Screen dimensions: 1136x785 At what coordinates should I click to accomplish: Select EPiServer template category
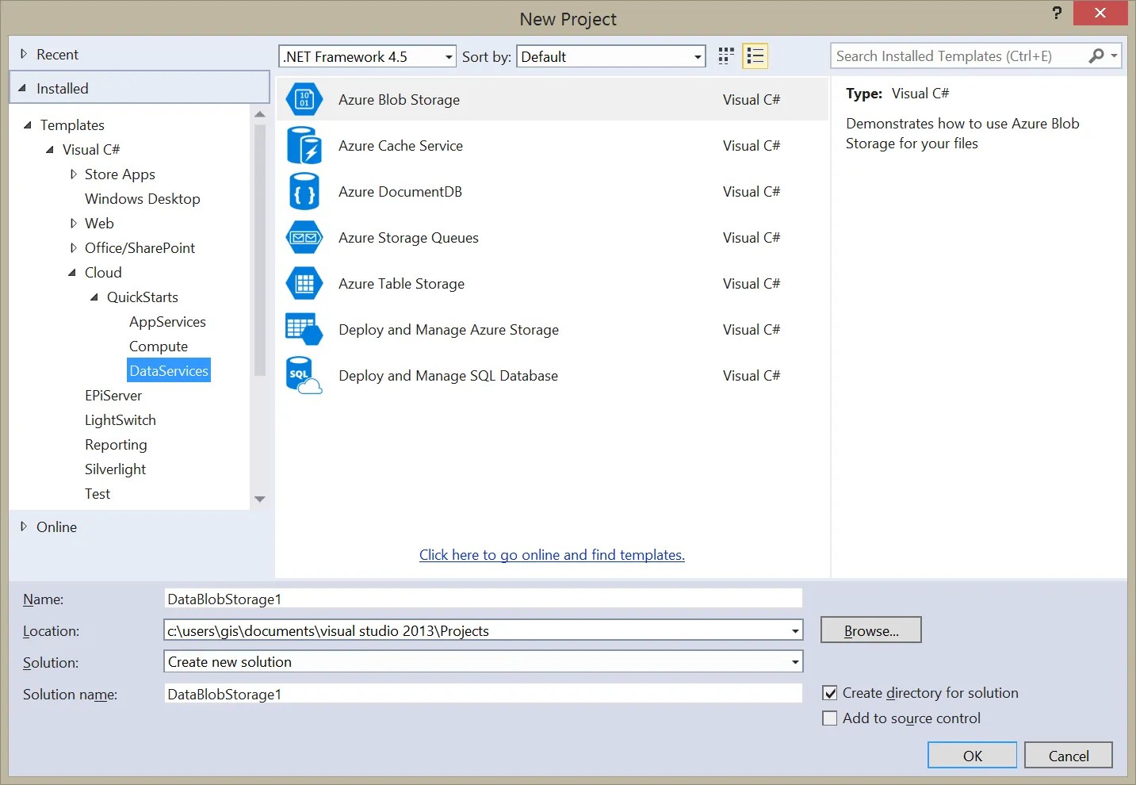(113, 396)
